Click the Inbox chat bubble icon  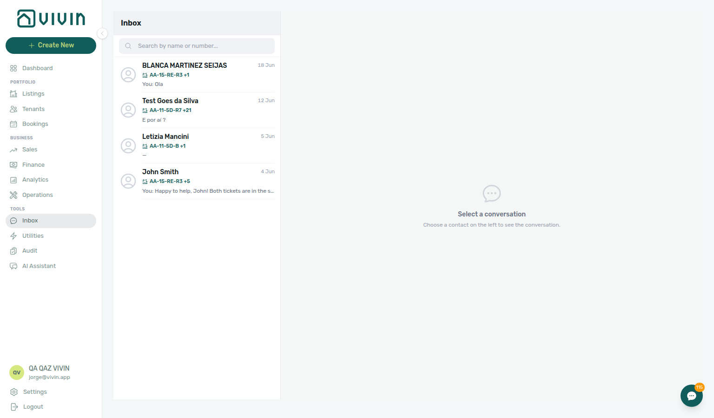pos(13,221)
